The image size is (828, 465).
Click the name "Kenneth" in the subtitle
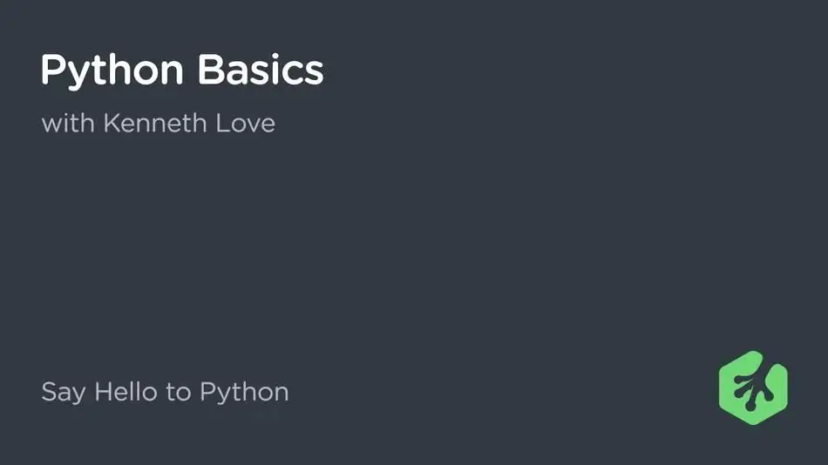tap(155, 124)
